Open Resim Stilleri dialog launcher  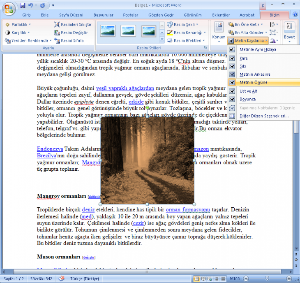[205, 47]
